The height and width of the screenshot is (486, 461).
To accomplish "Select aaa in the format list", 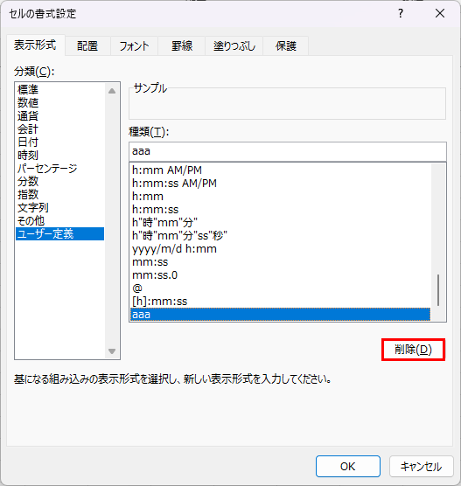I will point(281,315).
